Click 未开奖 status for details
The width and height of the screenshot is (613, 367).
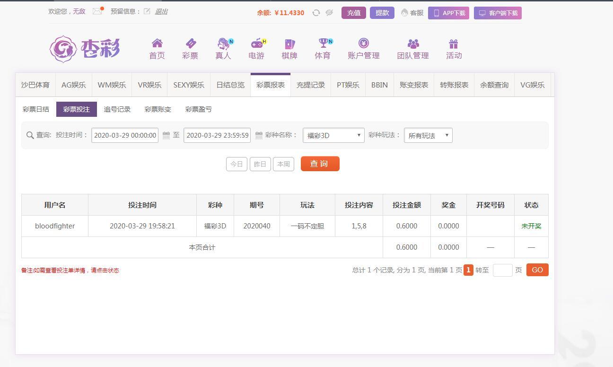[531, 226]
